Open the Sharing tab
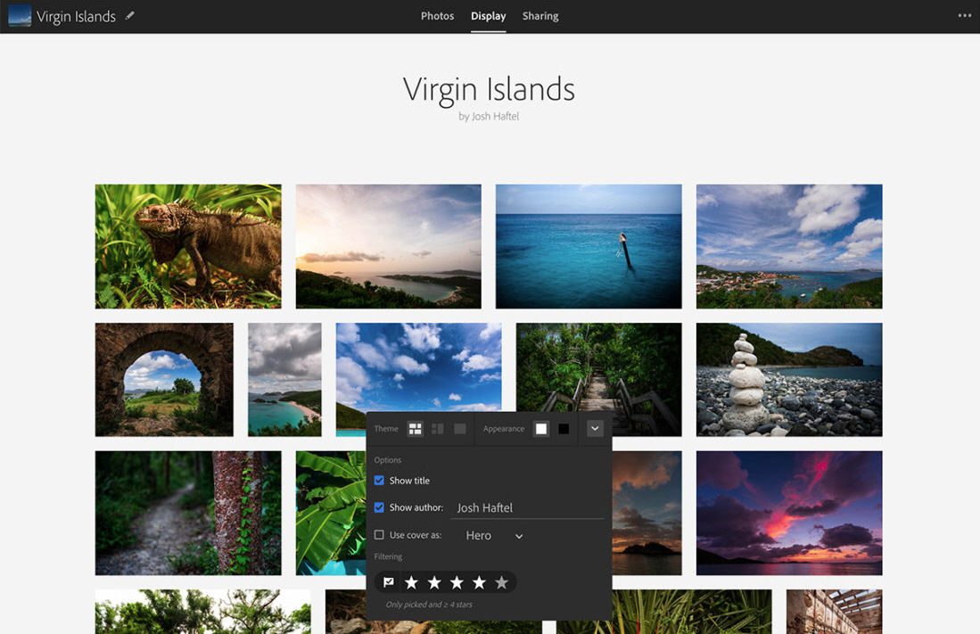Screen dimensions: 980x634 pos(539,15)
